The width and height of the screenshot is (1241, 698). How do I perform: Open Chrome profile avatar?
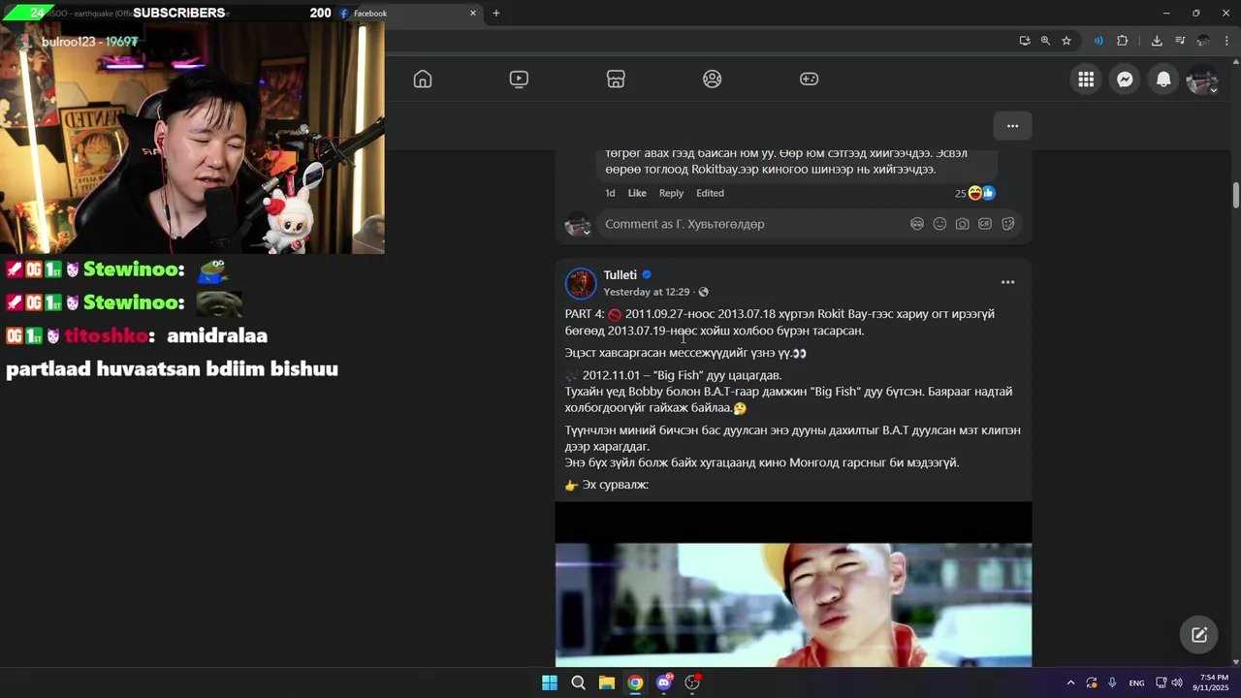click(1203, 41)
